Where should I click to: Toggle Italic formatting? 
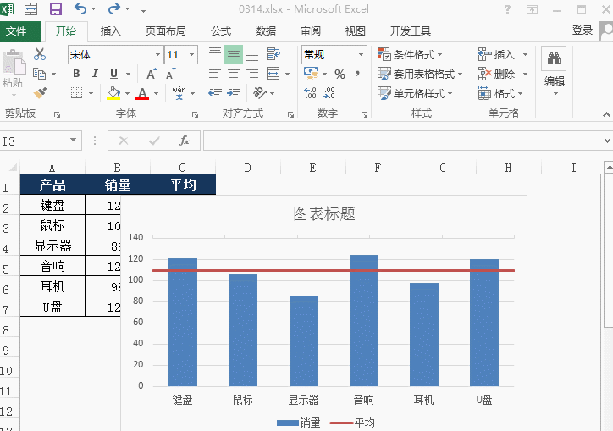click(x=95, y=74)
